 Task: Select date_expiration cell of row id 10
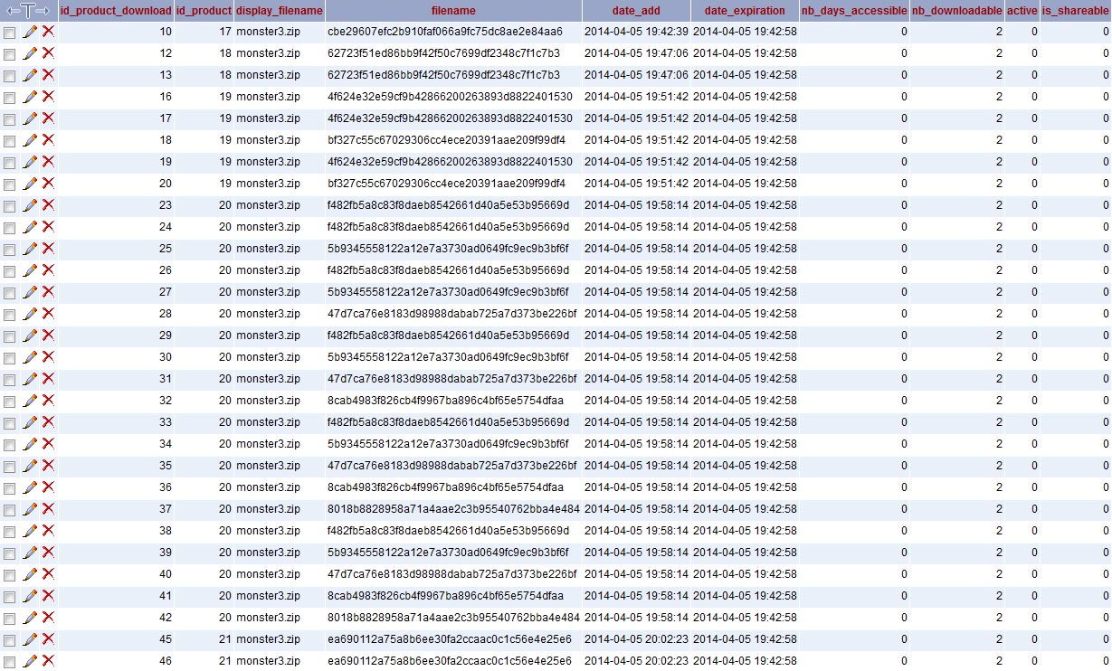745,32
